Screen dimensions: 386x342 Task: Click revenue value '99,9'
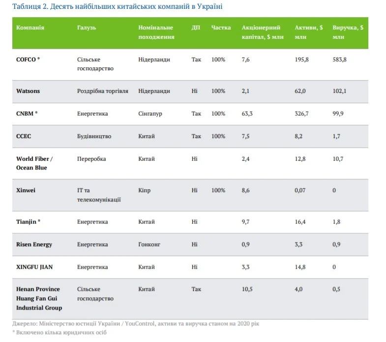[x=338, y=114]
